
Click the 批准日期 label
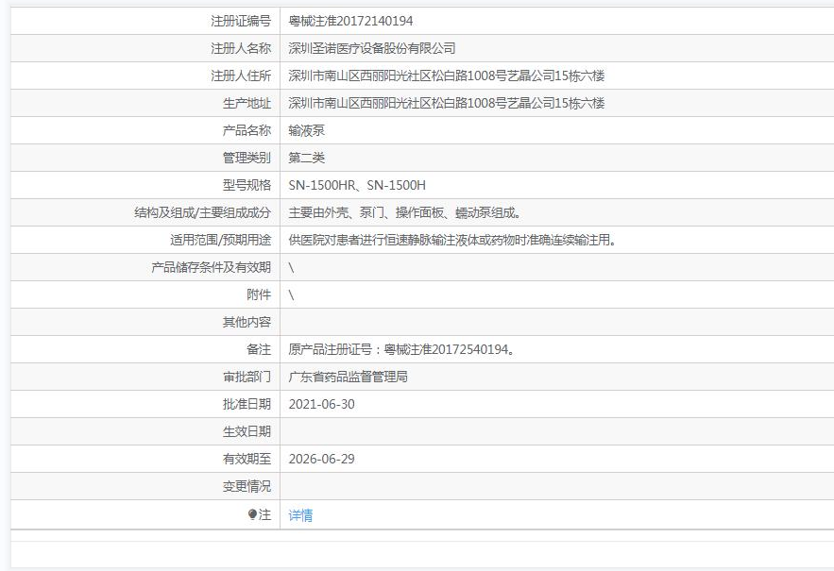point(247,404)
